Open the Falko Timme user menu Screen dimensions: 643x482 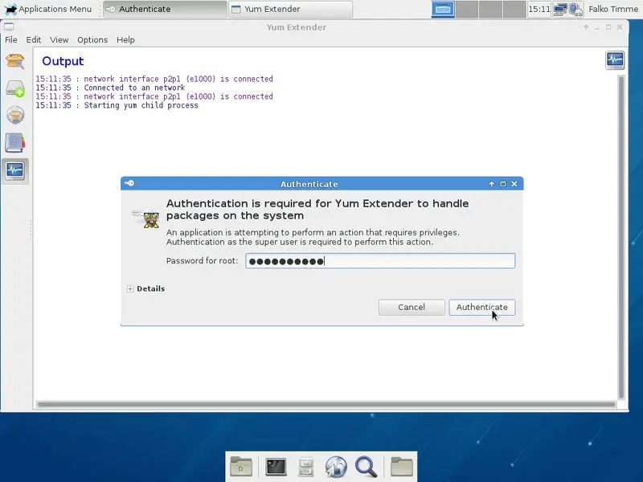point(613,9)
